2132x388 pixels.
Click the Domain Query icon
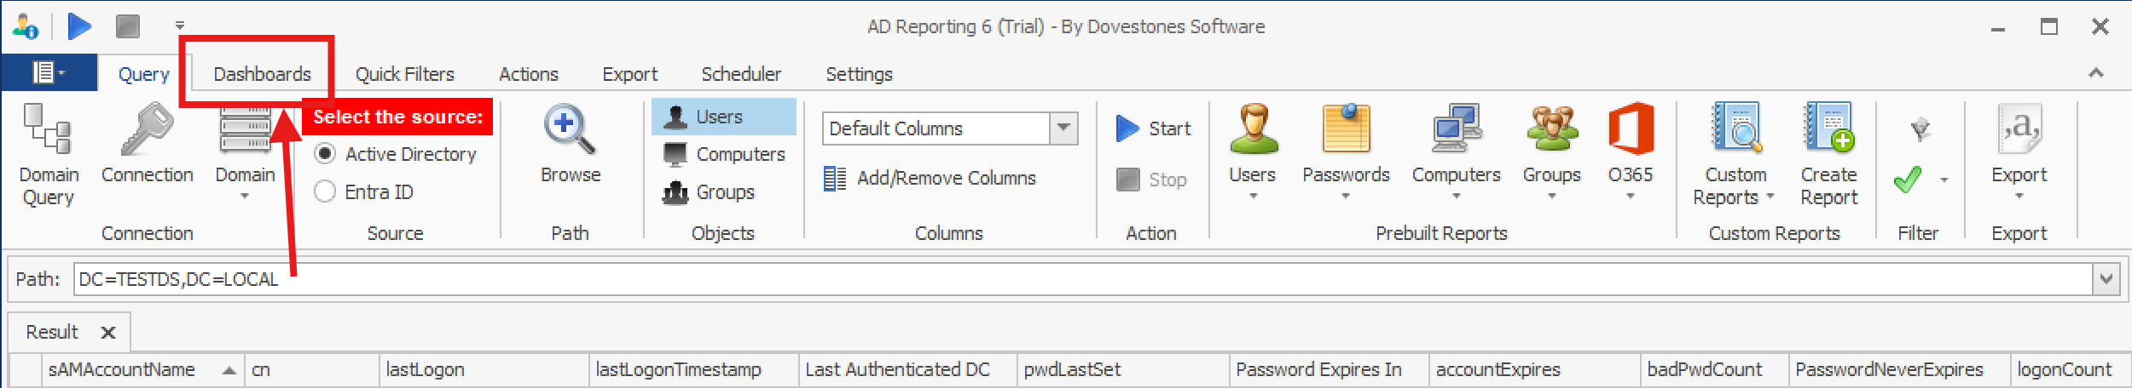coord(48,129)
